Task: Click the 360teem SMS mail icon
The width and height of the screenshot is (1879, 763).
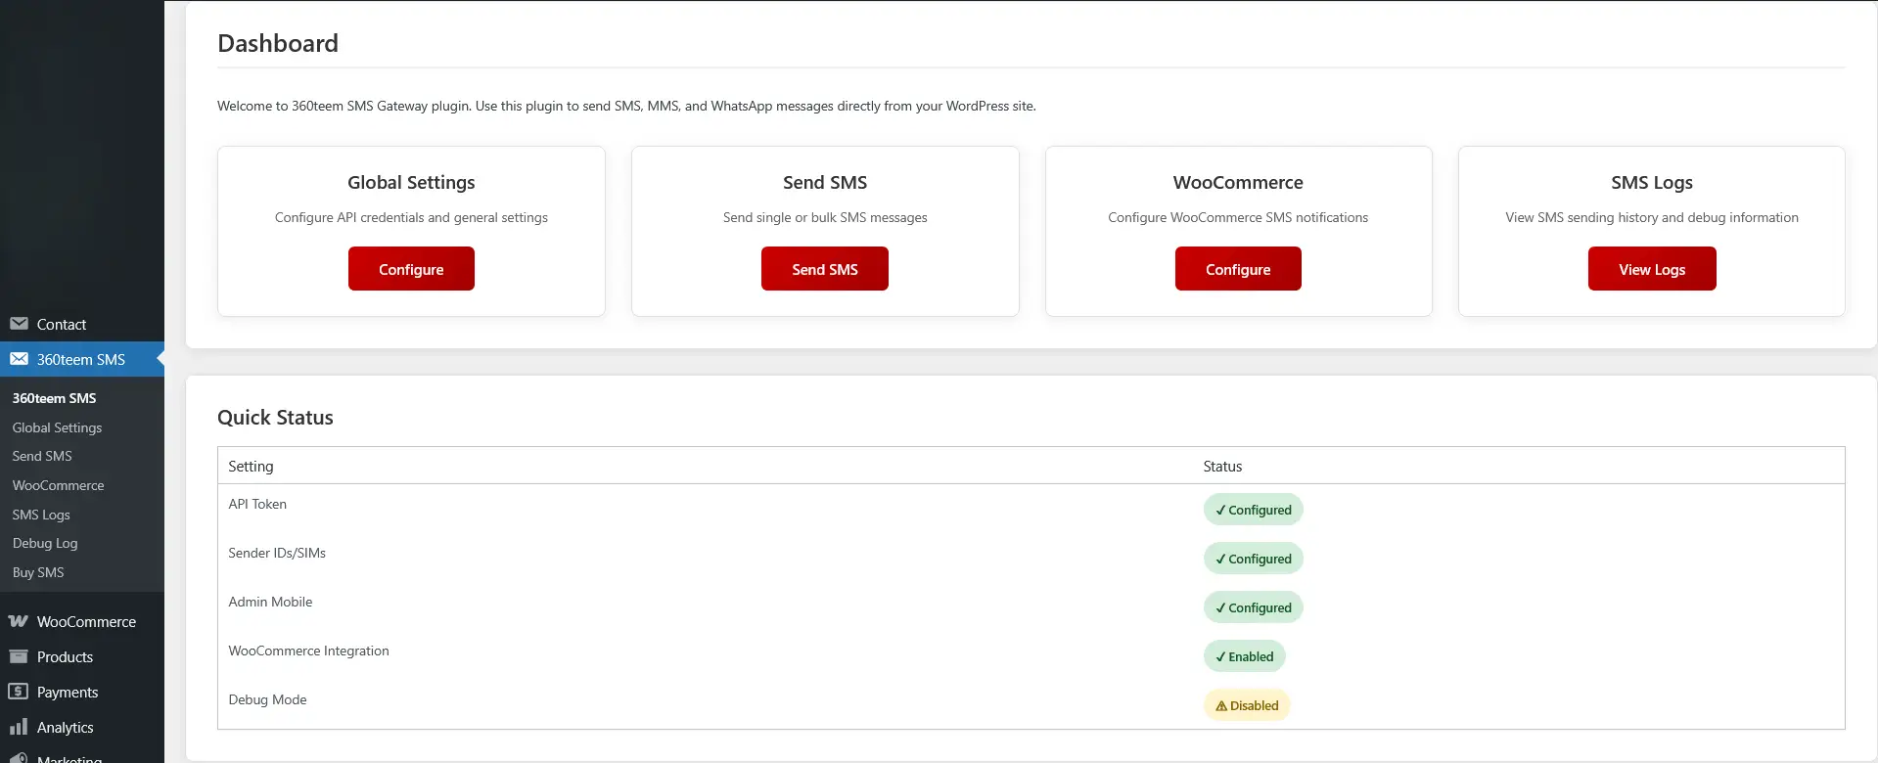Action: tap(19, 359)
